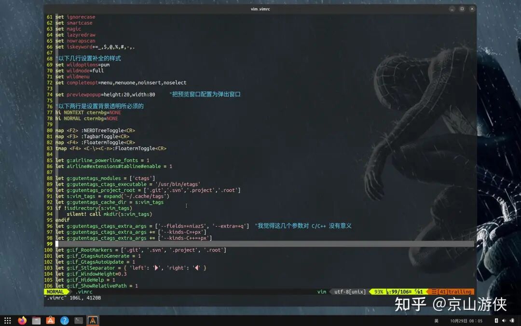The width and height of the screenshot is (521, 326).
Task: Click the vim filetype statusline label
Action: click(322, 292)
